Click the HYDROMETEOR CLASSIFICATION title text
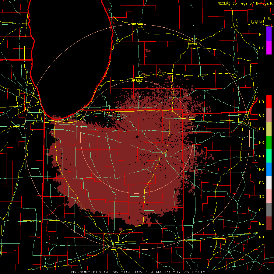 107,272
